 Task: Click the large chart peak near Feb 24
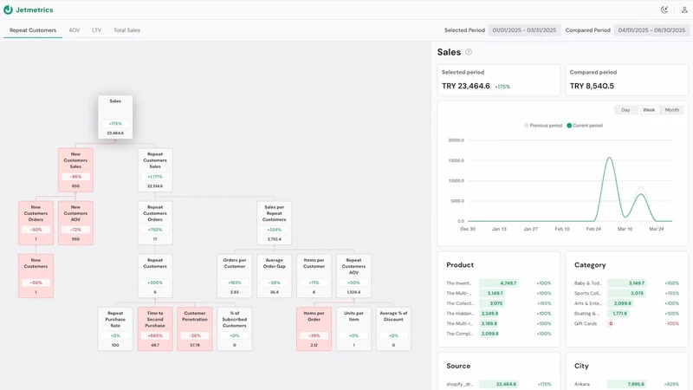tap(610, 158)
